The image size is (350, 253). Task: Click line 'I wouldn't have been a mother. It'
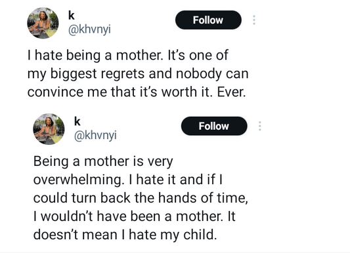(x=135, y=216)
